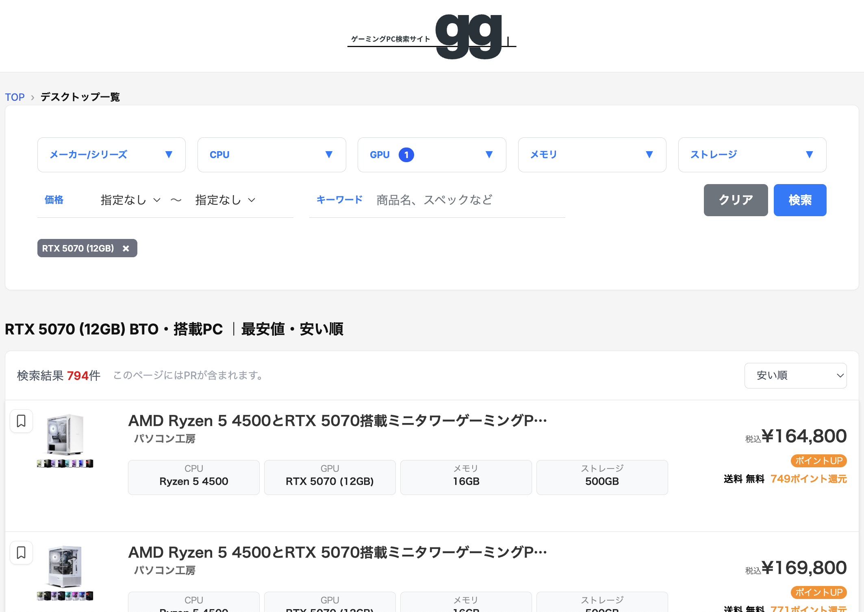Bookmark the ¥169,800 PC listing
The width and height of the screenshot is (864, 612).
coord(21,552)
